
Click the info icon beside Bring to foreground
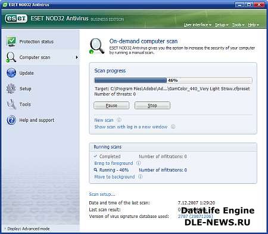click(x=139, y=163)
